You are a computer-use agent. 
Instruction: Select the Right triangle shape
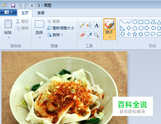[123, 28]
